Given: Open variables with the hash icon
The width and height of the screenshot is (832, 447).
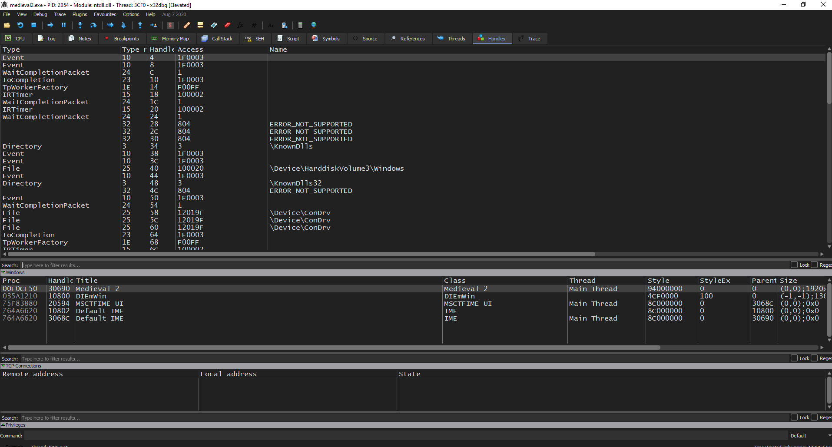Looking at the screenshot, I should tap(254, 25).
